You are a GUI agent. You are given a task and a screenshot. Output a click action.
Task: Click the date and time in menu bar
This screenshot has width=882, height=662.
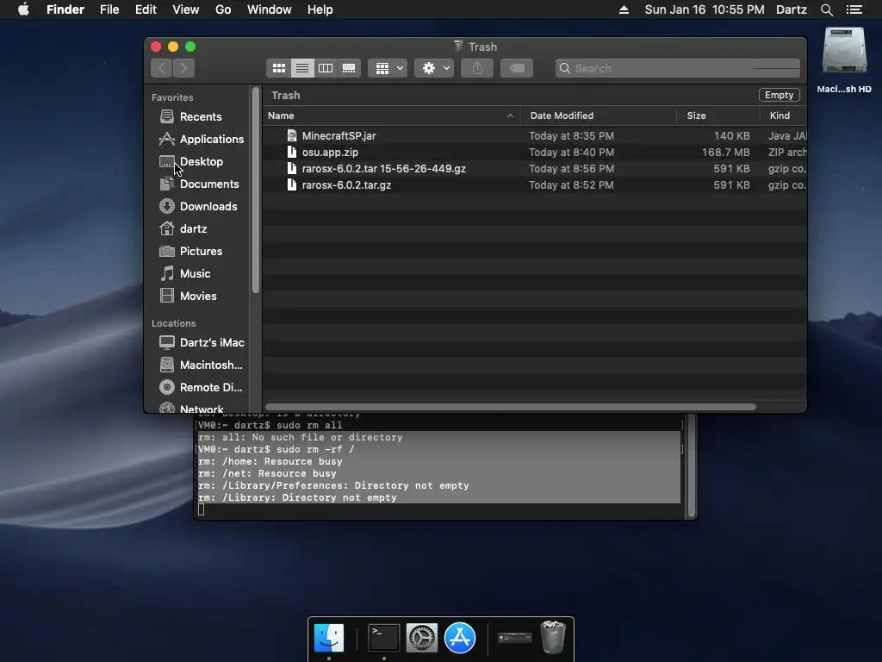pyautogui.click(x=705, y=9)
